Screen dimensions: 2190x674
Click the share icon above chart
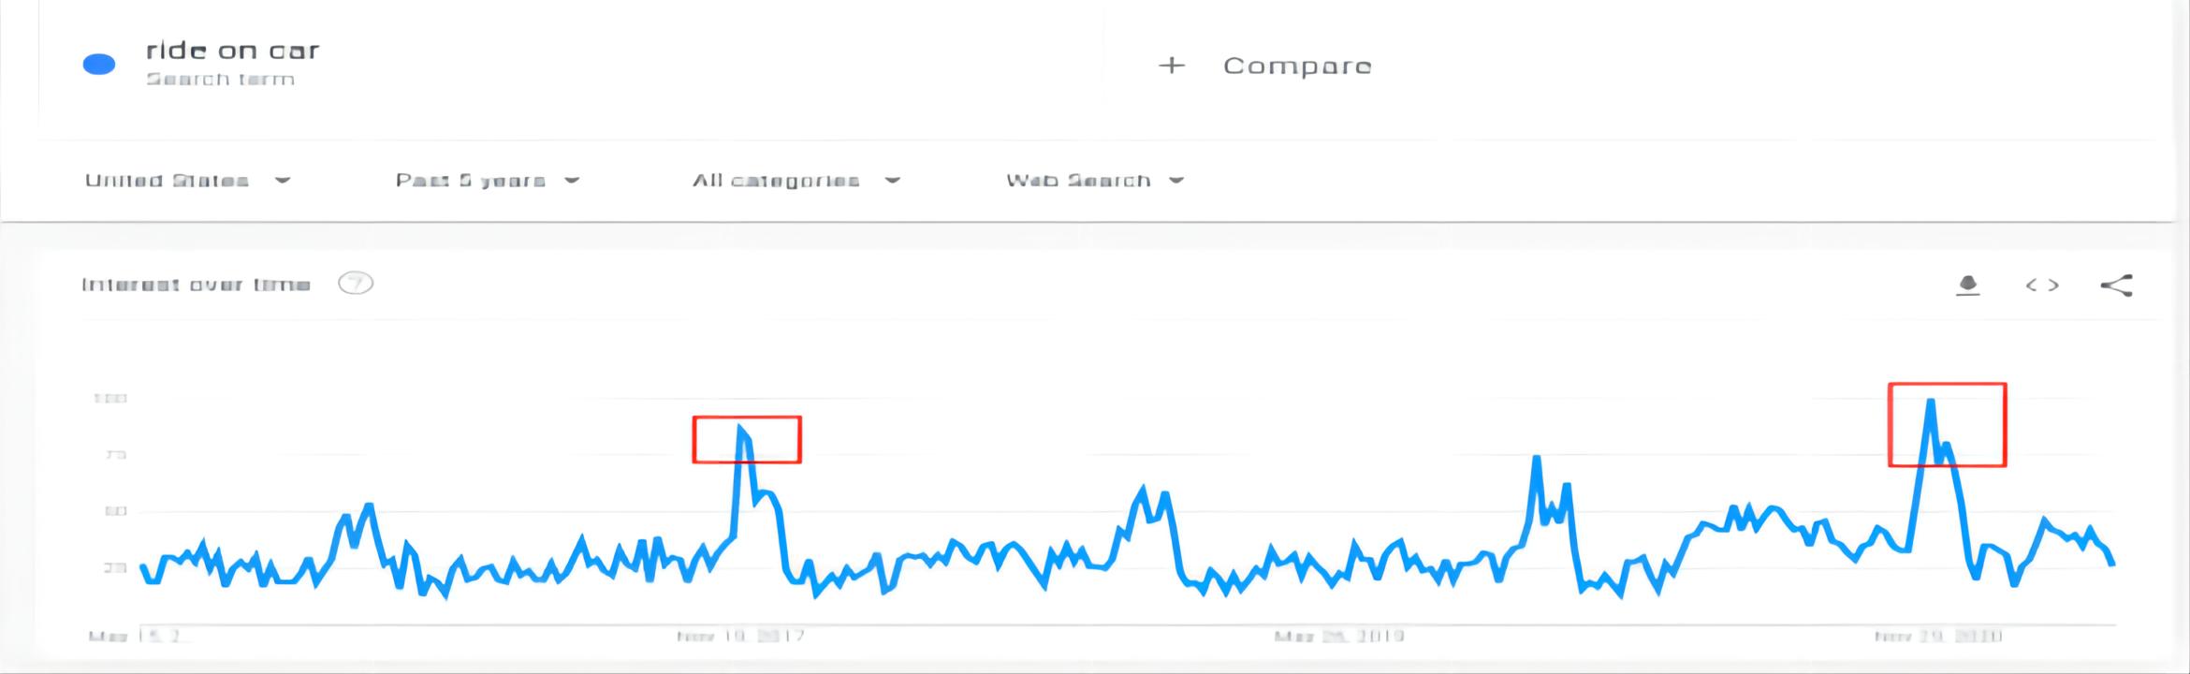[x=2116, y=285]
